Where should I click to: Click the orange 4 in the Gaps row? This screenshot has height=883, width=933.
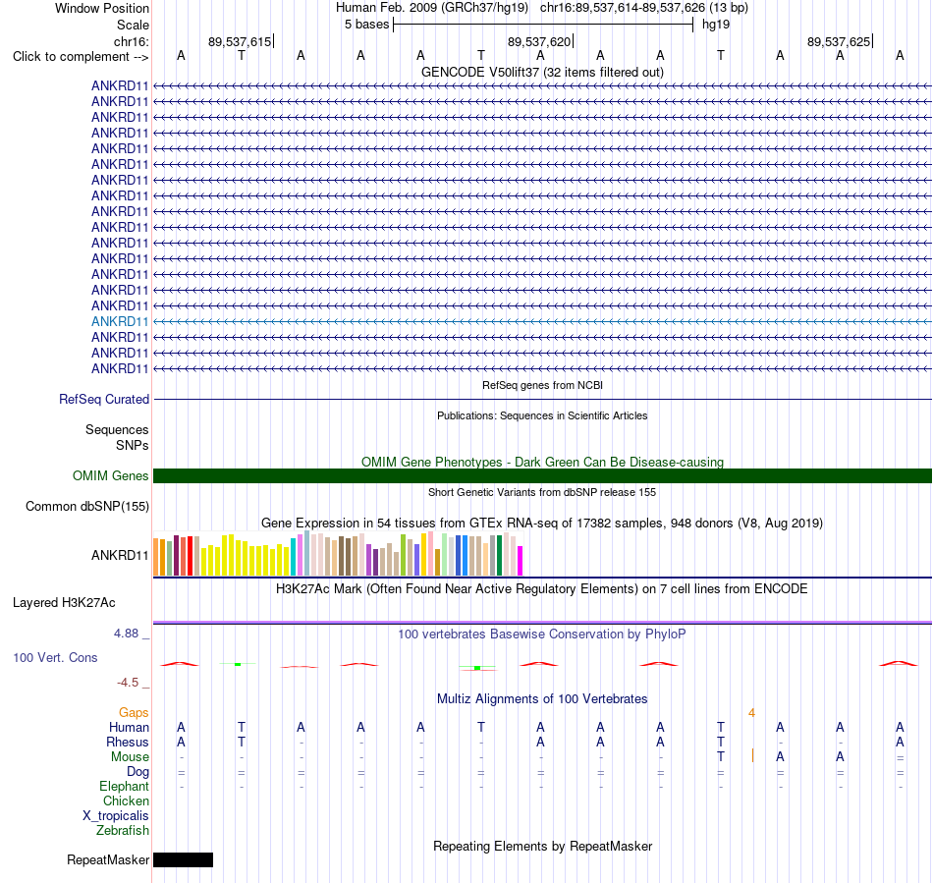coord(752,713)
